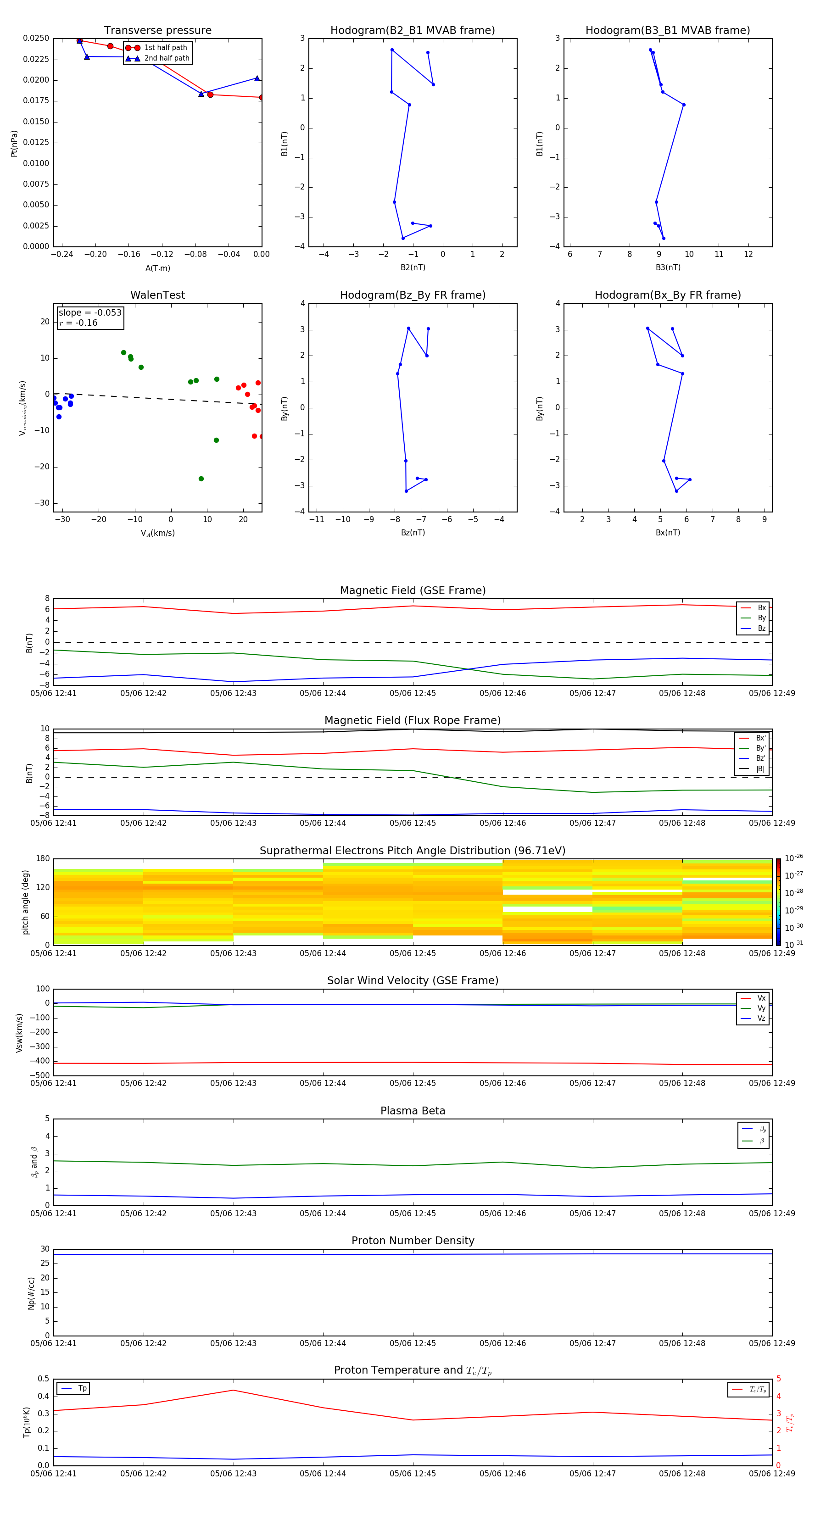Screen dimensions: 826x1514
Task: Click the 'Vsw(km/s)' axis label
Action: point(19,1033)
